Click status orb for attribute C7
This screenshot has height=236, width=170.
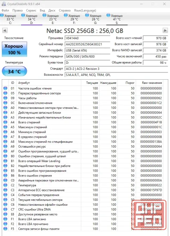[x=5, y=209]
